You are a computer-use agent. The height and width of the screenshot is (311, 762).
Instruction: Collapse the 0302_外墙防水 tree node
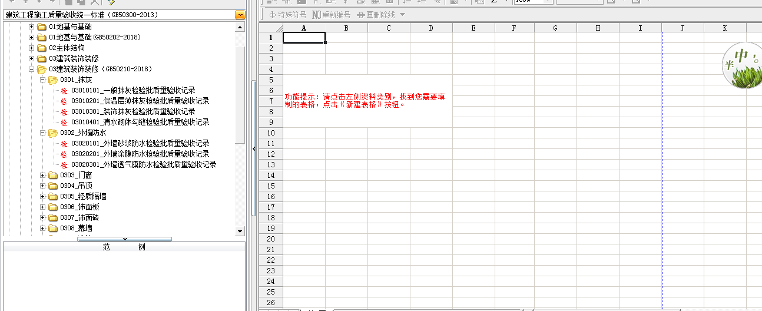point(43,133)
